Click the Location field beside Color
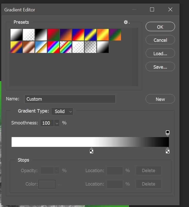The width and height of the screenshot is (189, 207). (115, 184)
